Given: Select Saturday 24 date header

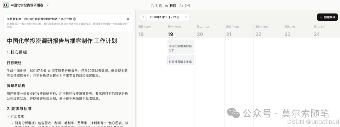Looking at the screenshot, I should point(326,31).
